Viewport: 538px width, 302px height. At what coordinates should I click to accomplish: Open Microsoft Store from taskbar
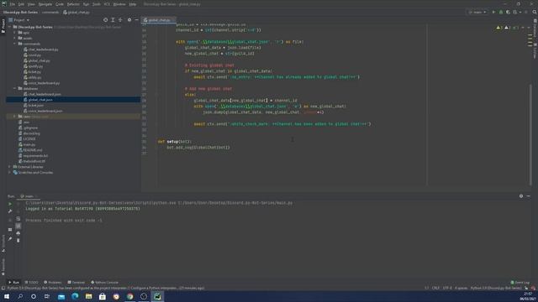click(x=103, y=296)
